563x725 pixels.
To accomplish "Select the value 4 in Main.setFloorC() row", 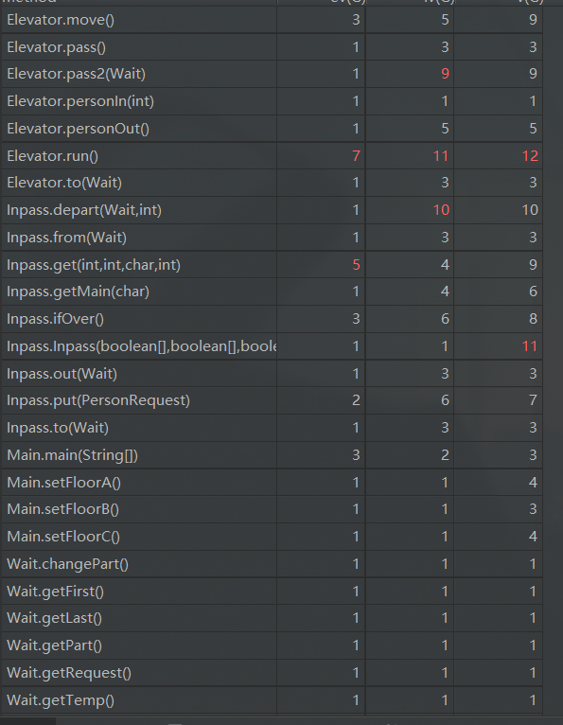I will click(533, 537).
